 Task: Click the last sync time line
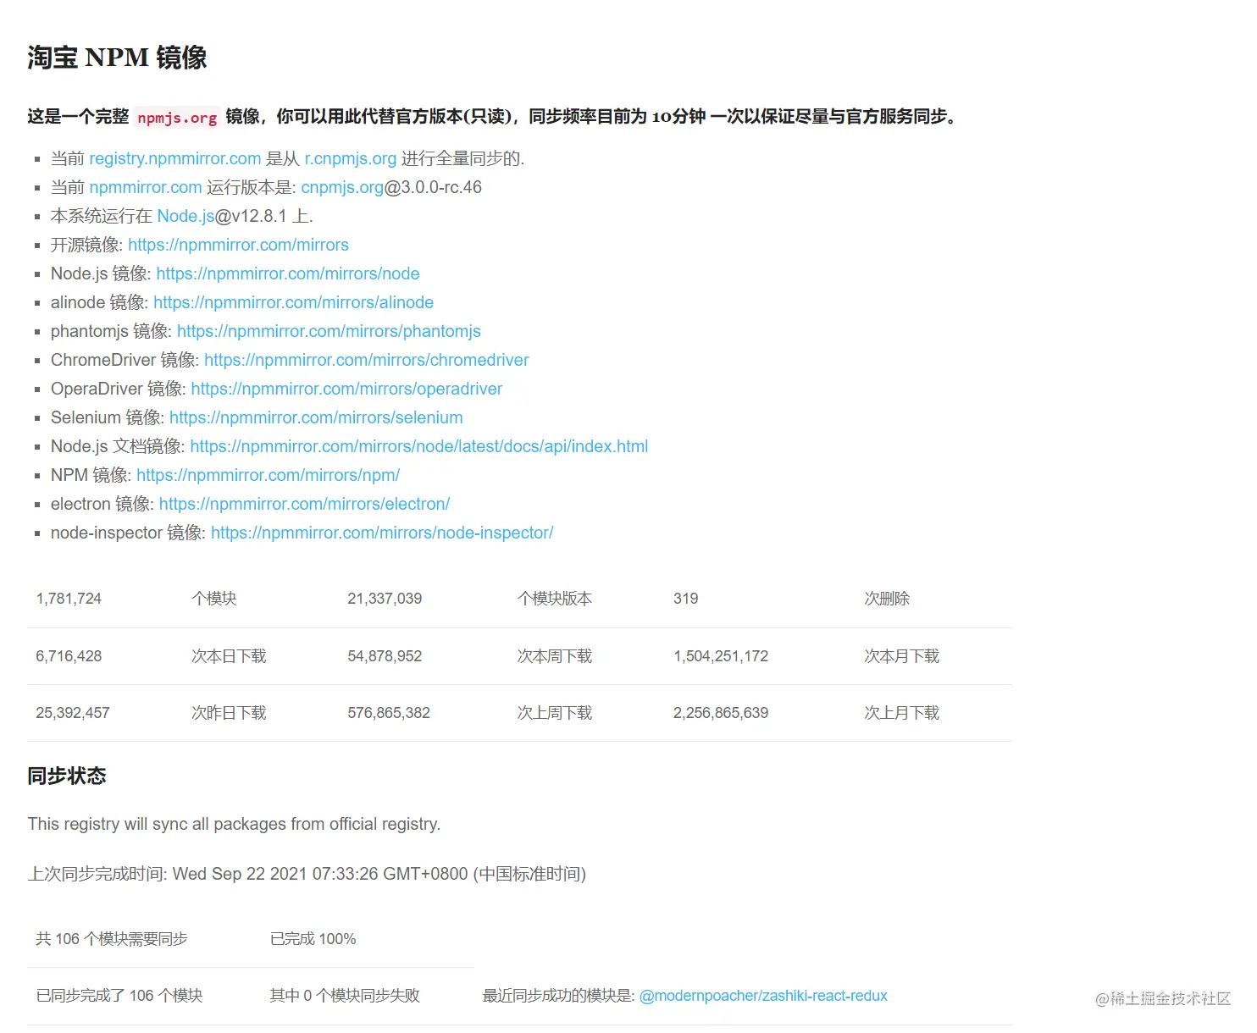click(x=307, y=874)
